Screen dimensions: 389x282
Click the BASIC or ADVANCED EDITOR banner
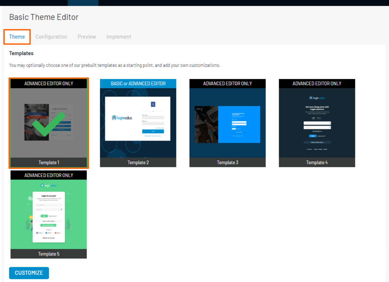click(138, 83)
